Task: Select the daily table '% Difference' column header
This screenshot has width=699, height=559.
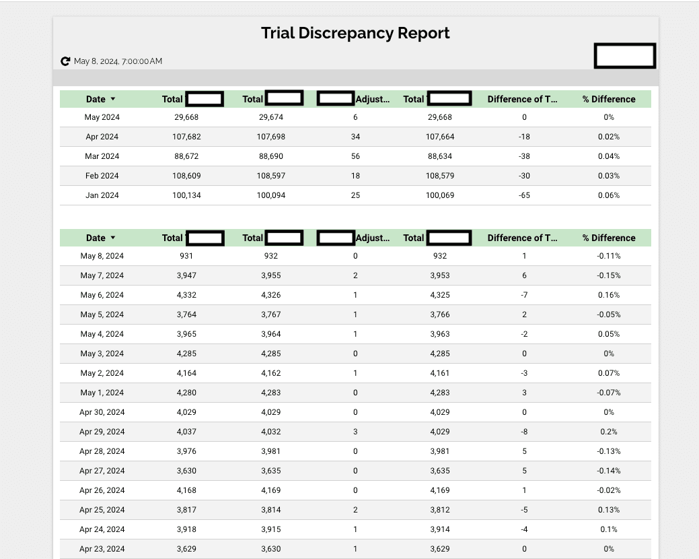Action: tap(608, 238)
